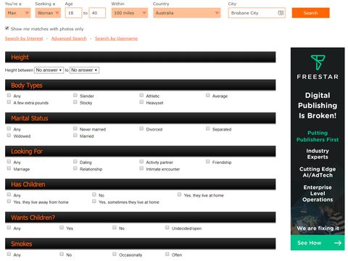
Task: Check Yes under Wants Children
Action: click(62, 228)
